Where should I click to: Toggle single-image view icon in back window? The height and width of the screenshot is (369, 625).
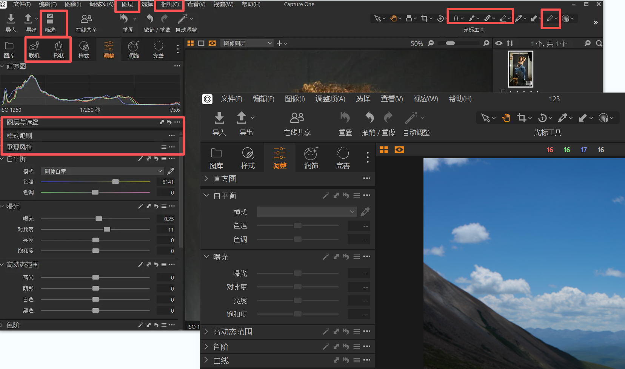point(201,43)
